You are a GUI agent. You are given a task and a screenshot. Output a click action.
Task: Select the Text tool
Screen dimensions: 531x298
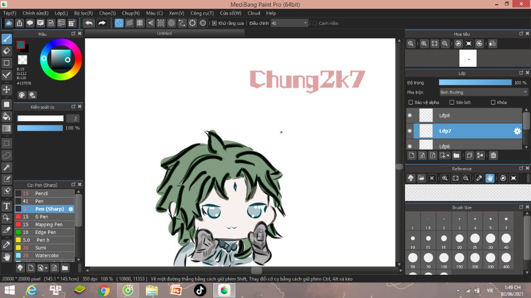tap(6, 206)
